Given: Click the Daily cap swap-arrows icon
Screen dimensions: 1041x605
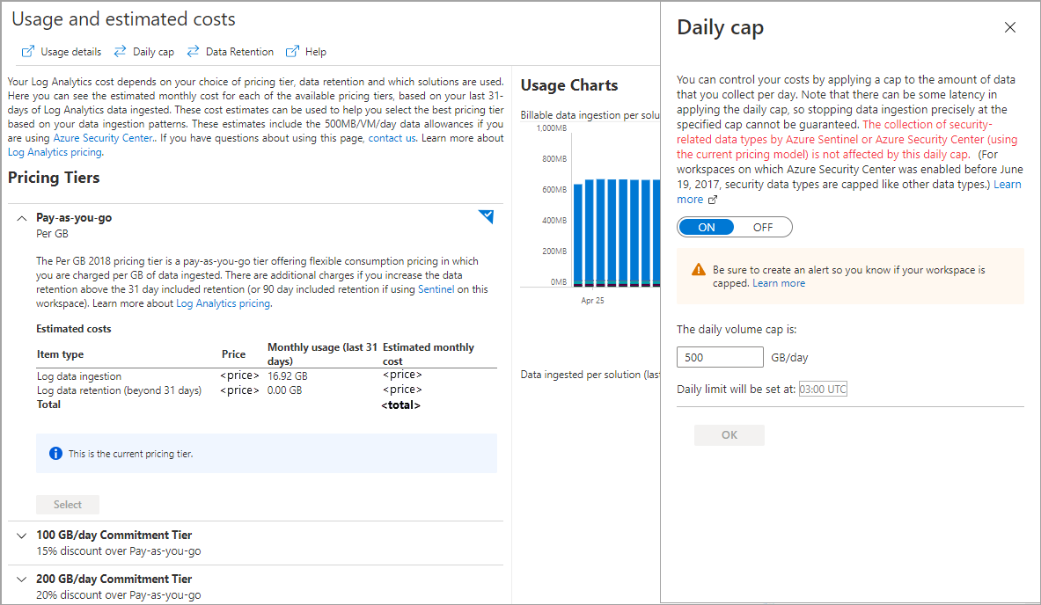Looking at the screenshot, I should click(x=120, y=52).
